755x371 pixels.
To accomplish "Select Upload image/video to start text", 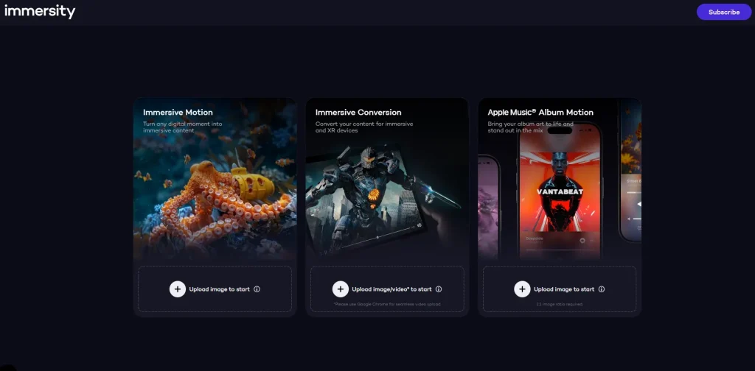I will (392, 289).
